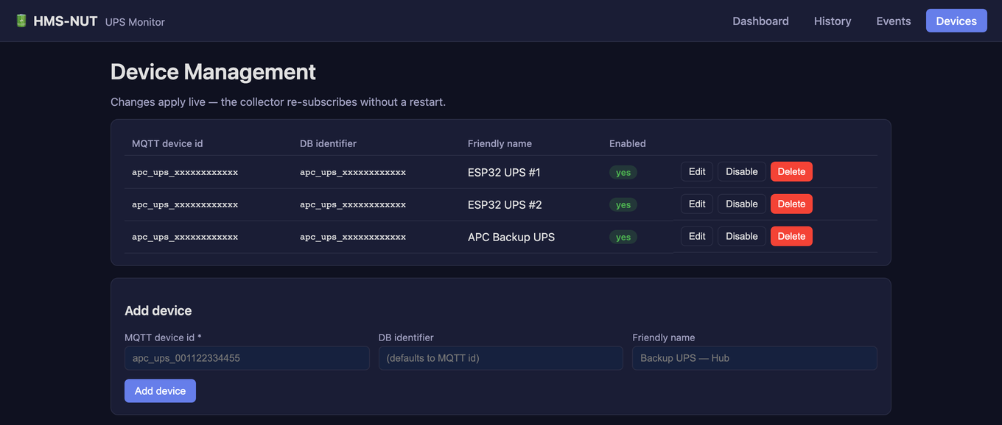1002x425 pixels.
Task: Delete the ESP32 UPS #2 device
Action: tap(791, 204)
